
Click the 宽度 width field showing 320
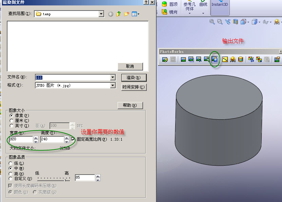pos(21,139)
